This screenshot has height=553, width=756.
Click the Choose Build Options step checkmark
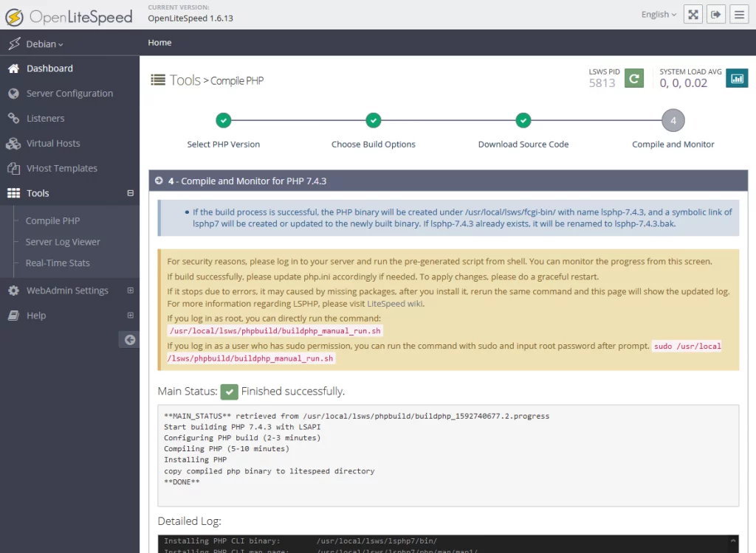[x=373, y=120]
